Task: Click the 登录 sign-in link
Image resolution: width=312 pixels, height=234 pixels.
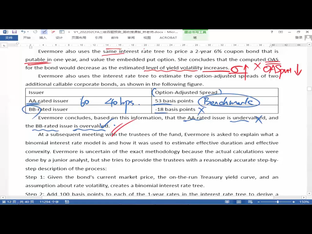Action: 299,38
